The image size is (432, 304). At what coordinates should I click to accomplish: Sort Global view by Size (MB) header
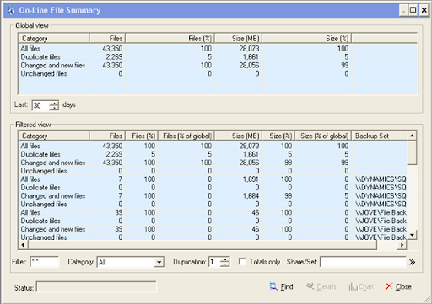[239, 39]
